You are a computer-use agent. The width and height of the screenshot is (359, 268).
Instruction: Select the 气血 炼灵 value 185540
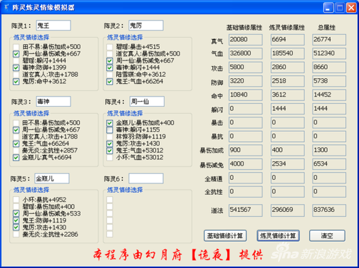pos(288,53)
